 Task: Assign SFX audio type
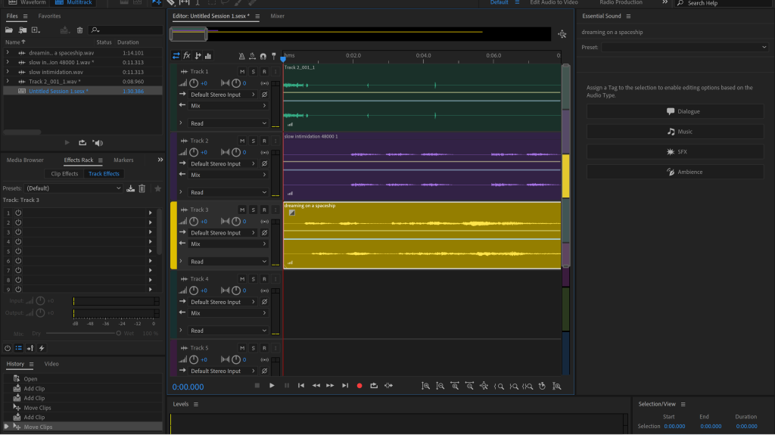point(675,152)
